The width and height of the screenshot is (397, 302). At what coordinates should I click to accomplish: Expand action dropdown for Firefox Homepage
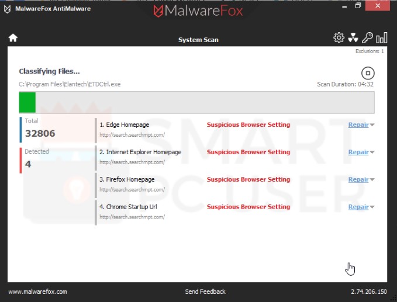pyautogui.click(x=372, y=179)
